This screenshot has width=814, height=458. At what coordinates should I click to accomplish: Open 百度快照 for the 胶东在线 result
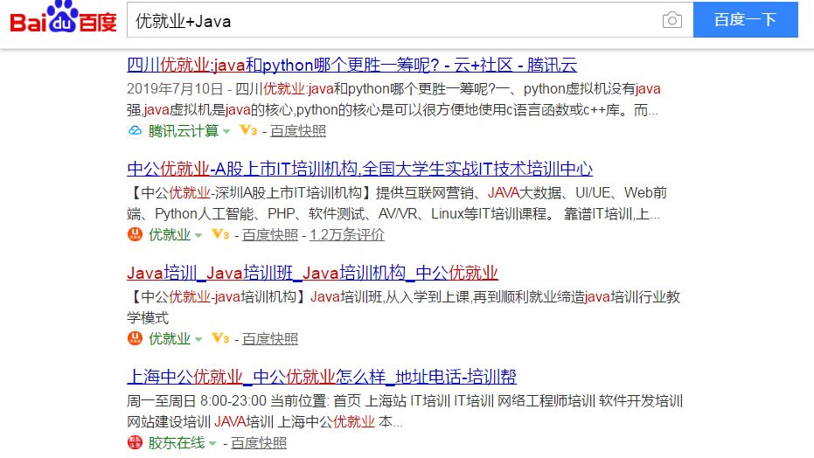(259, 442)
